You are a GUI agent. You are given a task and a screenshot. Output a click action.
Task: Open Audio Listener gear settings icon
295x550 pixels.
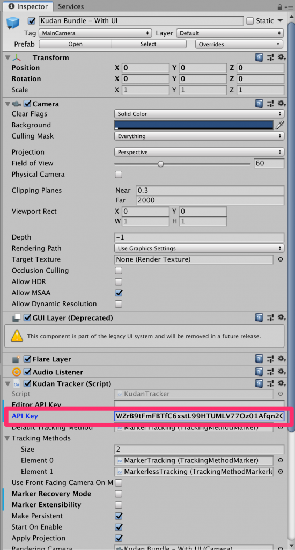click(x=282, y=372)
